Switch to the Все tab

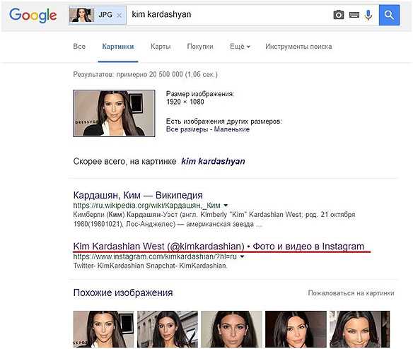(x=79, y=47)
